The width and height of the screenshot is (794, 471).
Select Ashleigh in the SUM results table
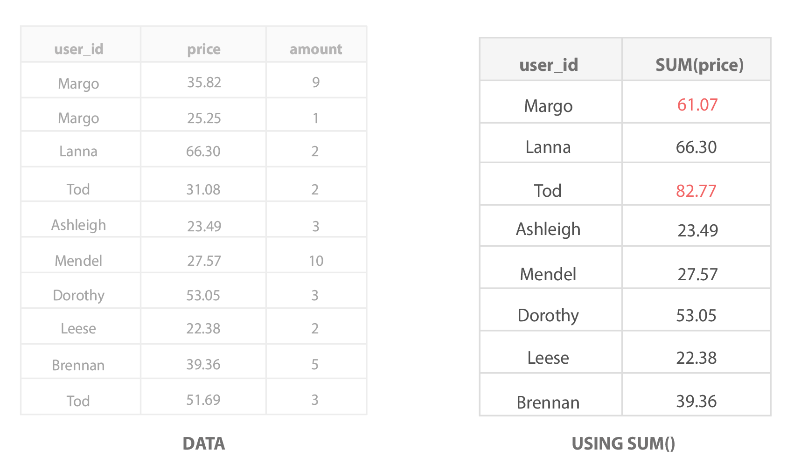[548, 229]
